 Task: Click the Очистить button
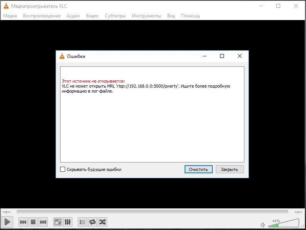point(198,169)
